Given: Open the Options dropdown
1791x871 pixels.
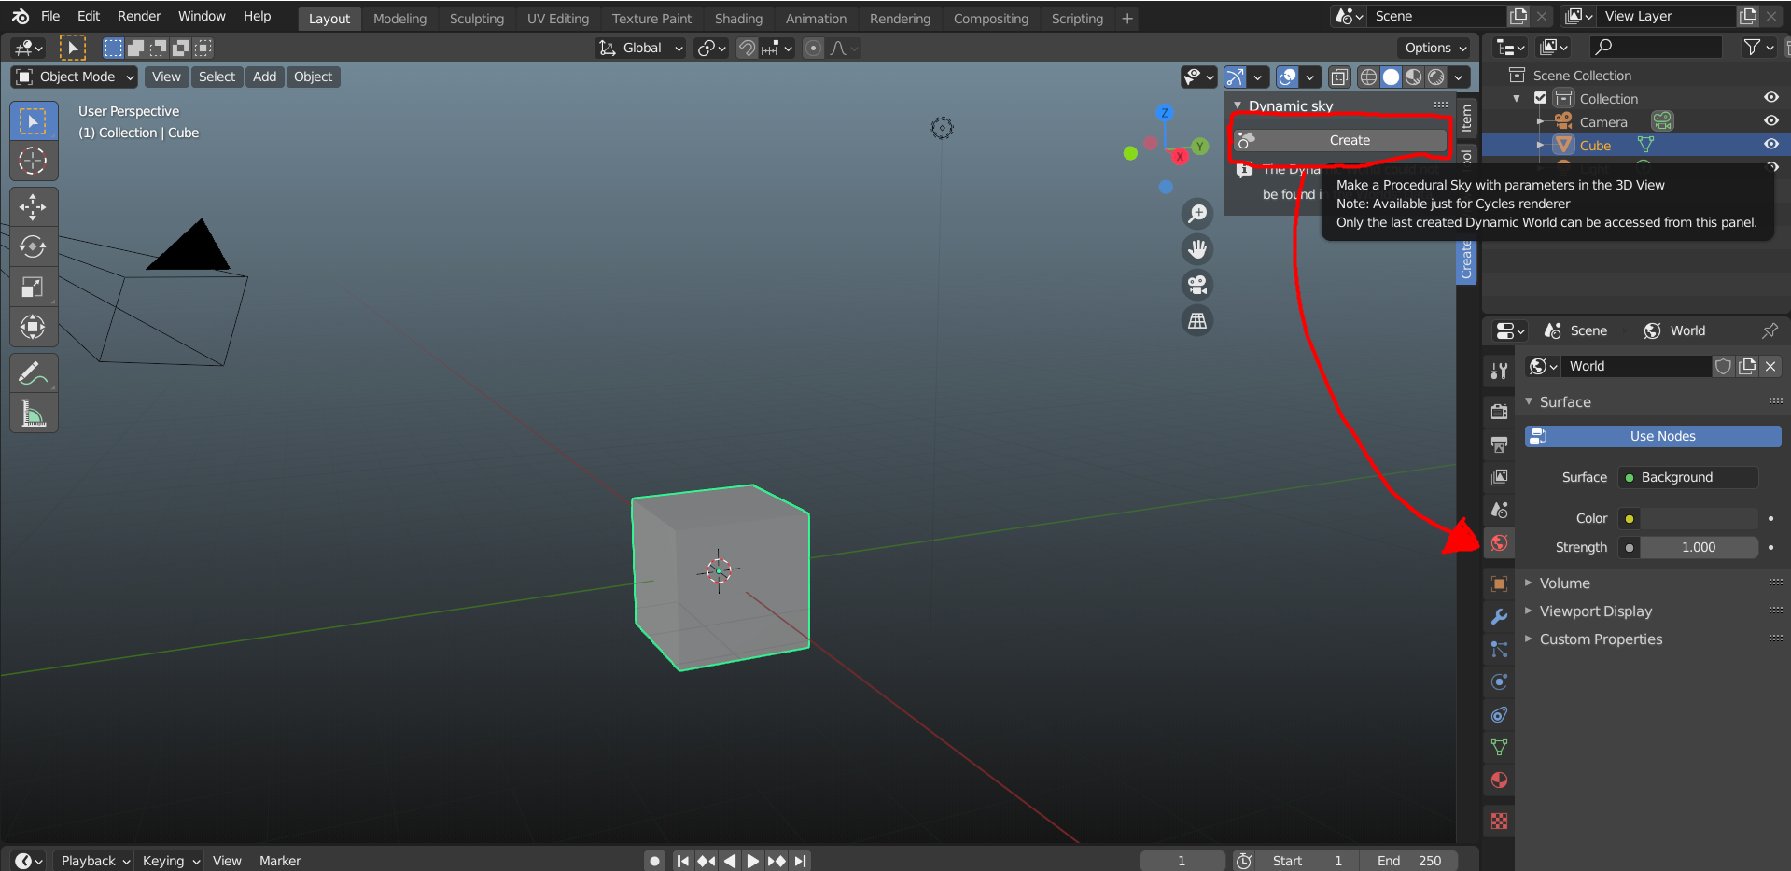Looking at the screenshot, I should [x=1435, y=48].
